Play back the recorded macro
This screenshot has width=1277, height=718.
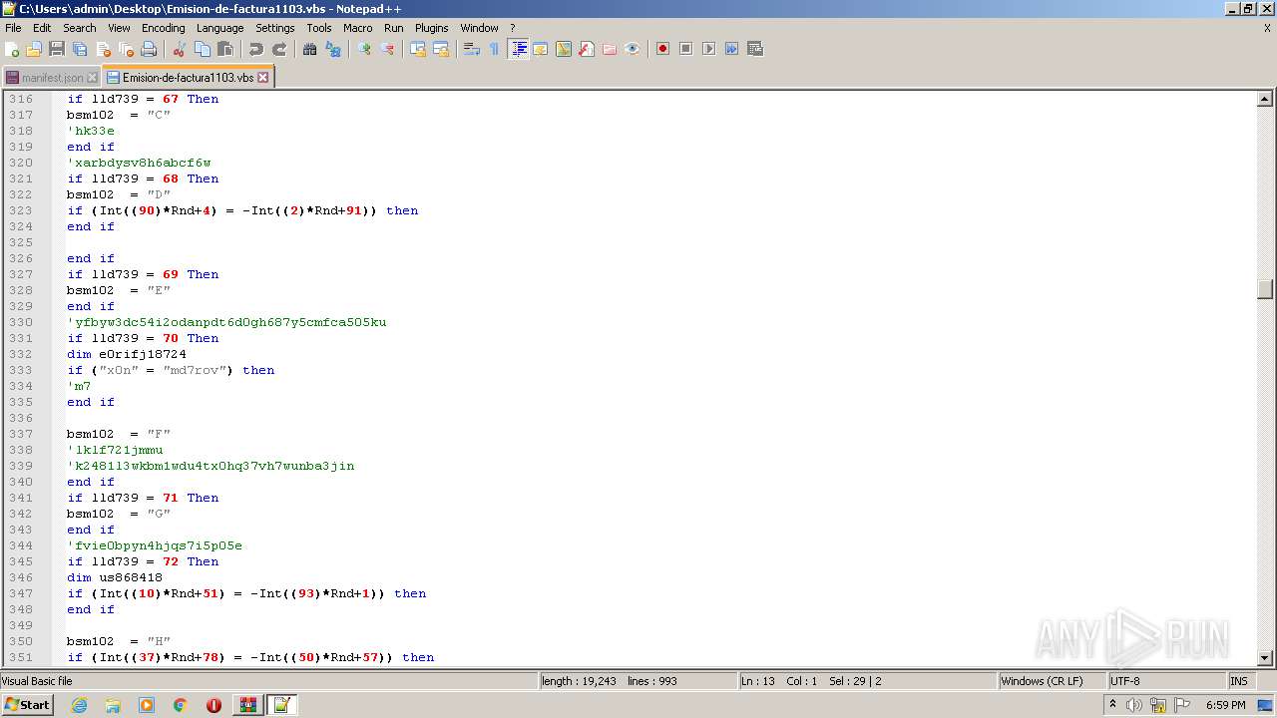(708, 49)
